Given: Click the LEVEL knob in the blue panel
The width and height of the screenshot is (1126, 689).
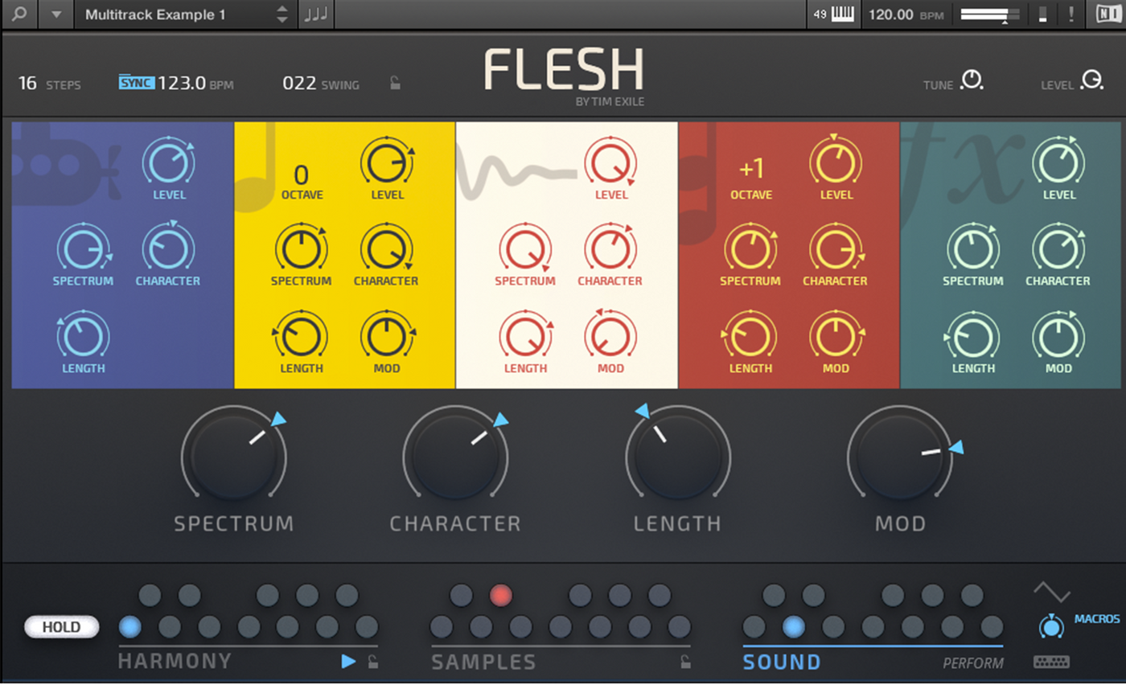Looking at the screenshot, I should [168, 162].
